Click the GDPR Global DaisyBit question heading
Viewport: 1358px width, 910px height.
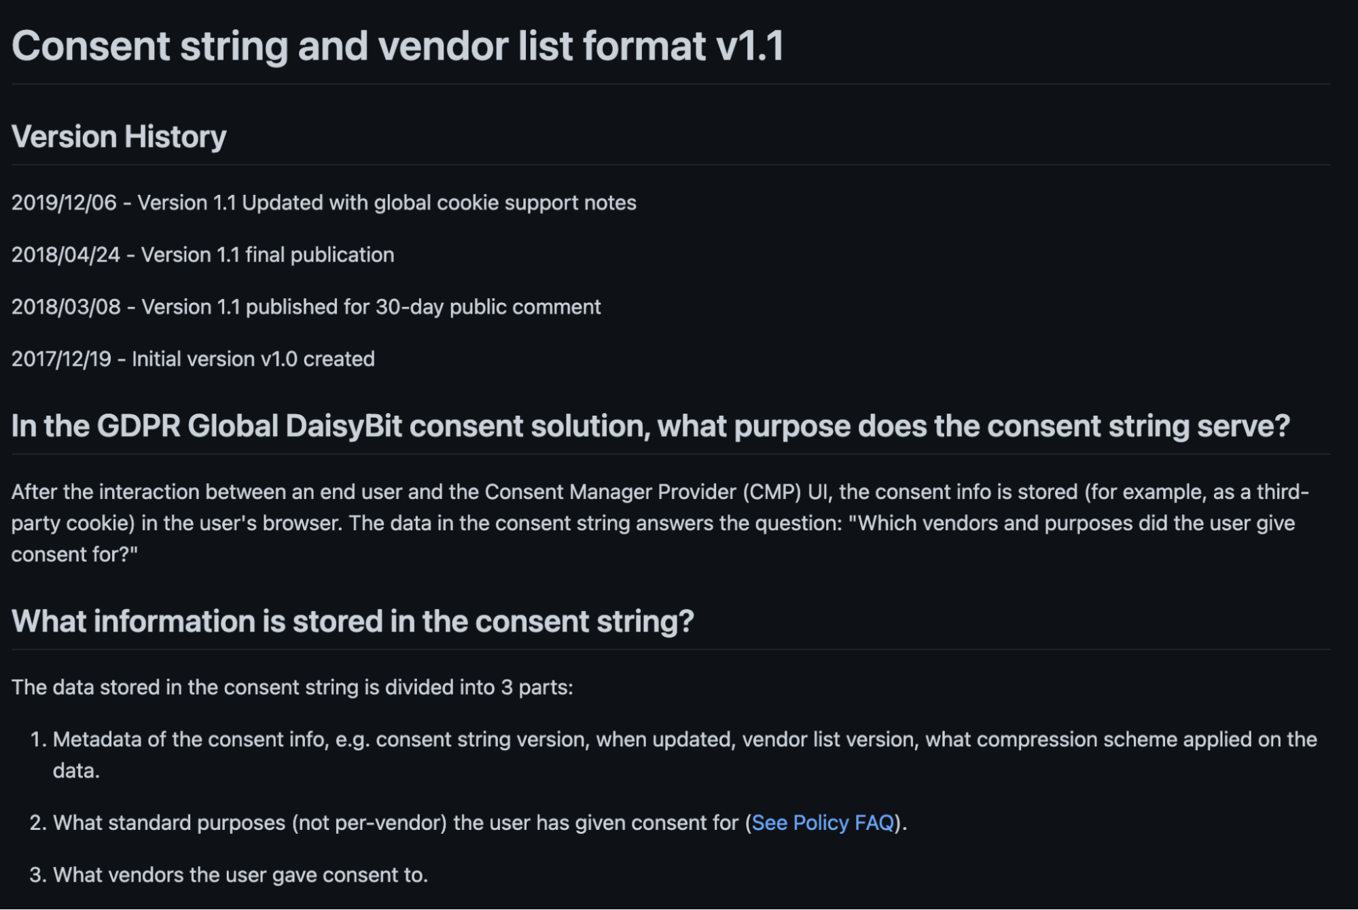[650, 426]
